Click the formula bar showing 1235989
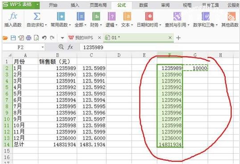 [159, 47]
